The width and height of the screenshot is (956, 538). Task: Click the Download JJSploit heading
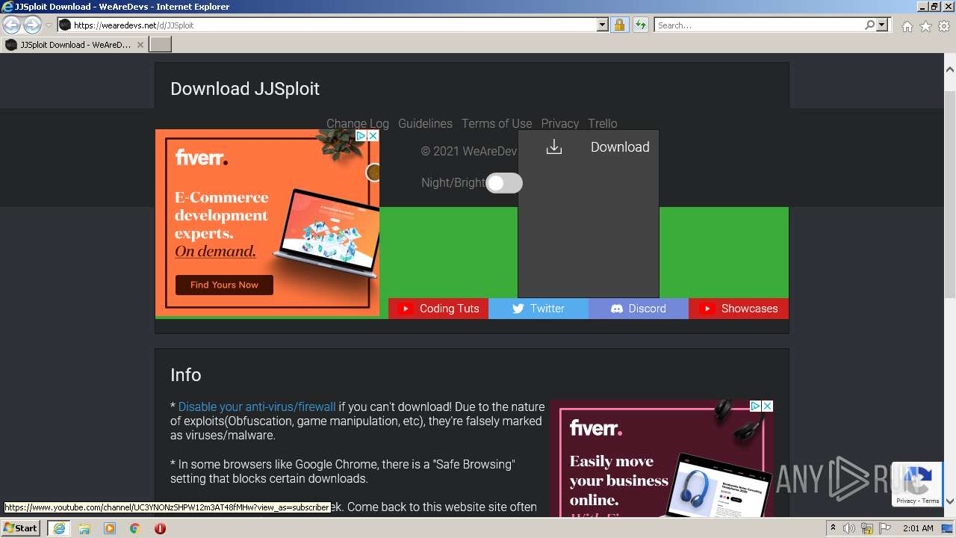245,89
